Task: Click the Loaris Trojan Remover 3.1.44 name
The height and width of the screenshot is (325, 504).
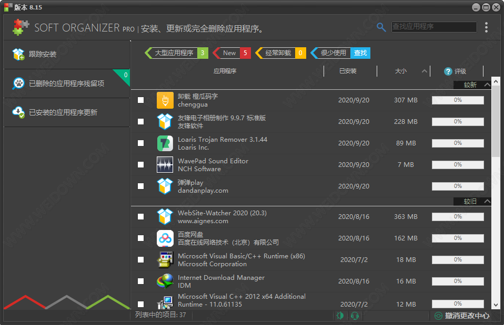Action: tap(223, 139)
